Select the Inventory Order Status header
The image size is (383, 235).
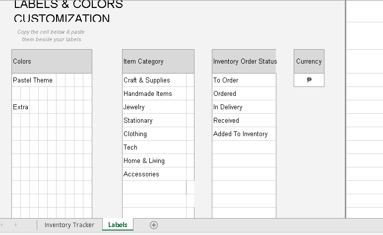[x=245, y=62]
